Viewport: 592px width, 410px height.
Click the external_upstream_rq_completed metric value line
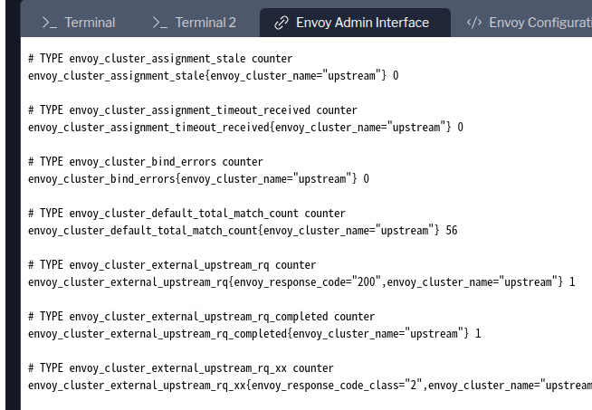tap(254, 334)
